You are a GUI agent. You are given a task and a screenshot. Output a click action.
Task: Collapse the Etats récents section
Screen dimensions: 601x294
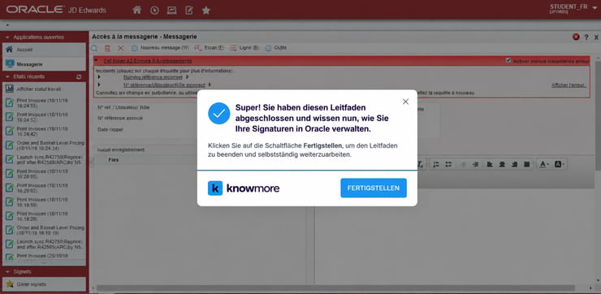(x=7, y=76)
